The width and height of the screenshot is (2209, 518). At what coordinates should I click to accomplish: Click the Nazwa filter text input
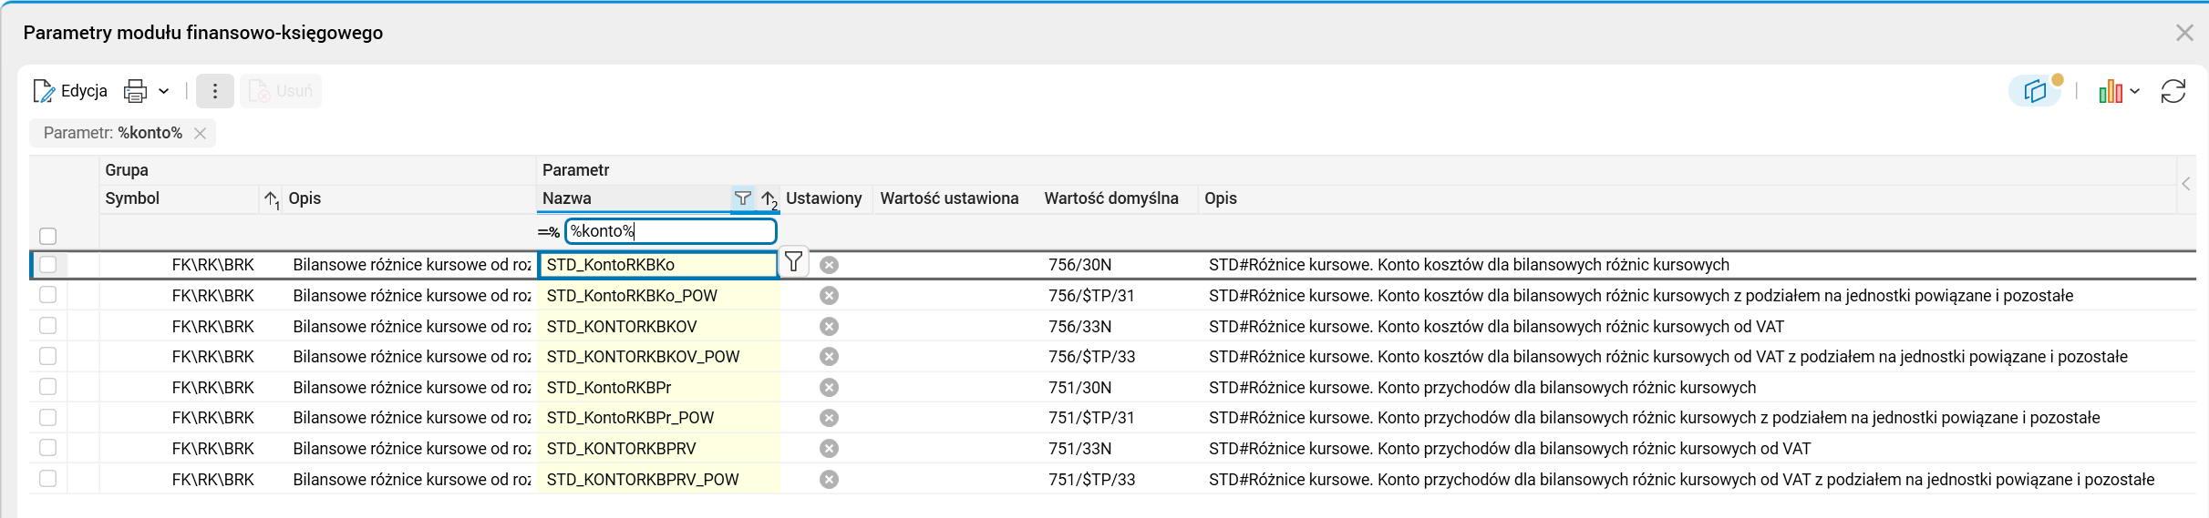[670, 231]
